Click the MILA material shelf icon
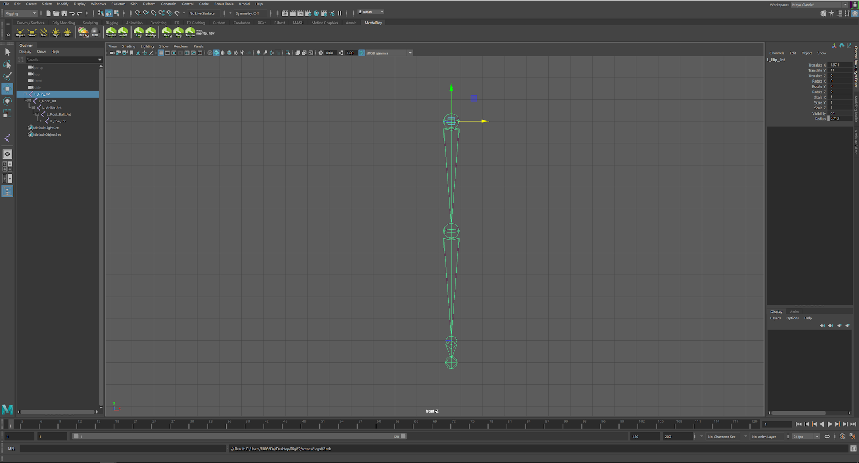The image size is (859, 463). pyautogui.click(x=83, y=33)
